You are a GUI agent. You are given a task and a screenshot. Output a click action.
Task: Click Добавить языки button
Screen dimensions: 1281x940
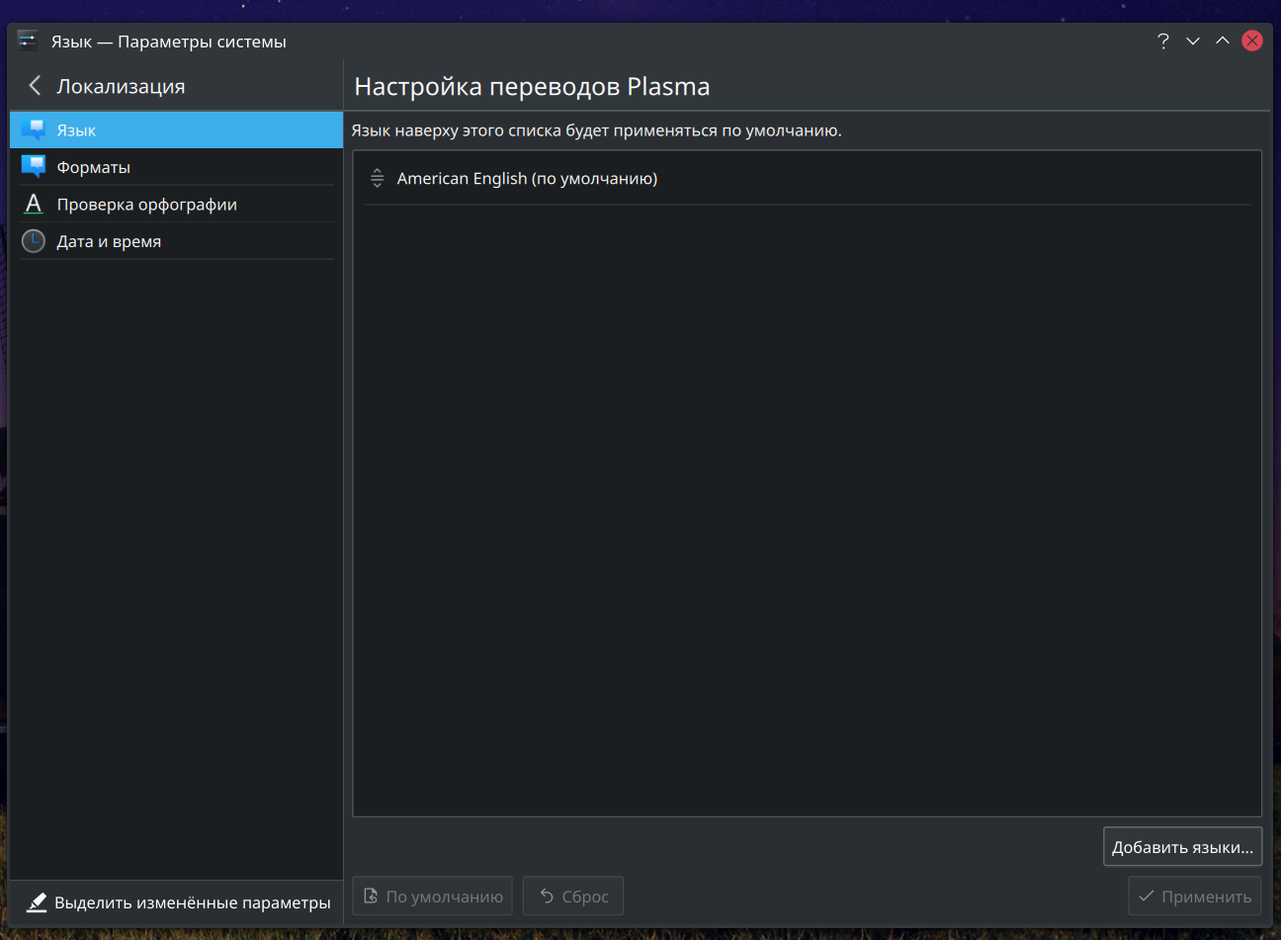tap(1182, 847)
